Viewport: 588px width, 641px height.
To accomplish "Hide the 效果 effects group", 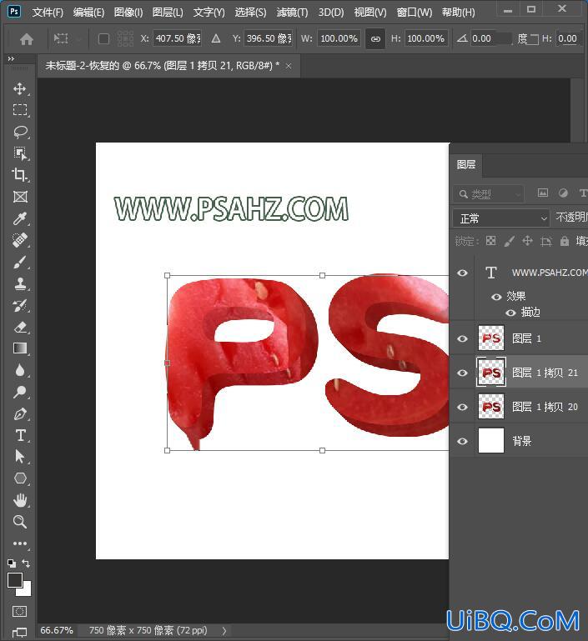I will (x=496, y=297).
